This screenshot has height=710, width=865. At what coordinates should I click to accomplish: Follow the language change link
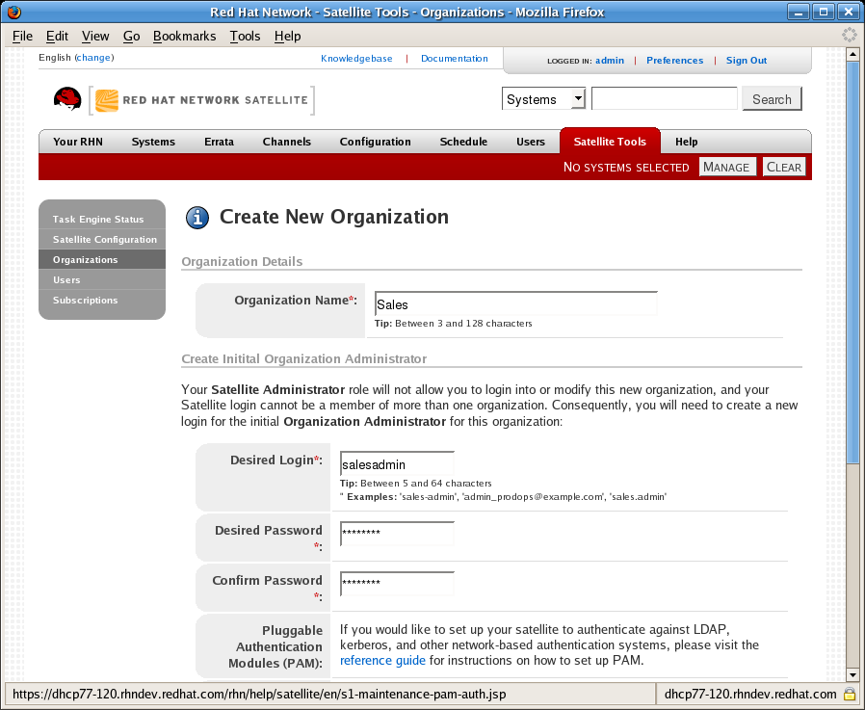[x=93, y=58]
